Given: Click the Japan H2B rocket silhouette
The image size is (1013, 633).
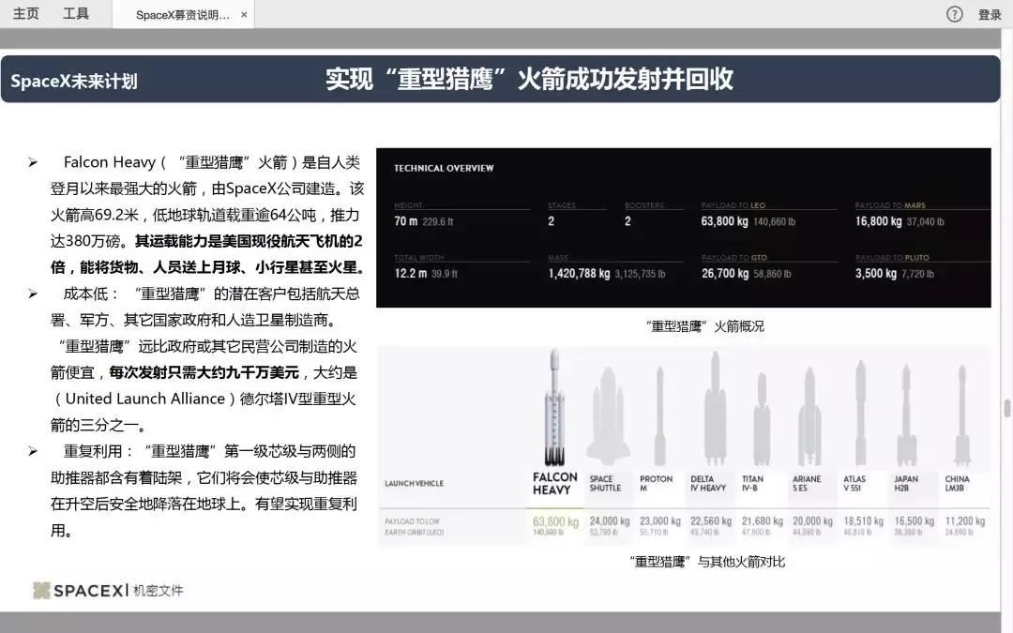Looking at the screenshot, I should pos(906,413).
